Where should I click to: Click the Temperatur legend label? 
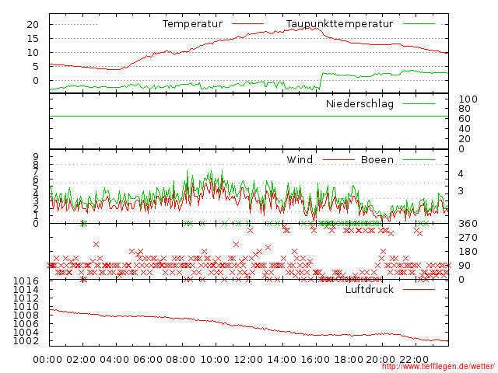192,24
